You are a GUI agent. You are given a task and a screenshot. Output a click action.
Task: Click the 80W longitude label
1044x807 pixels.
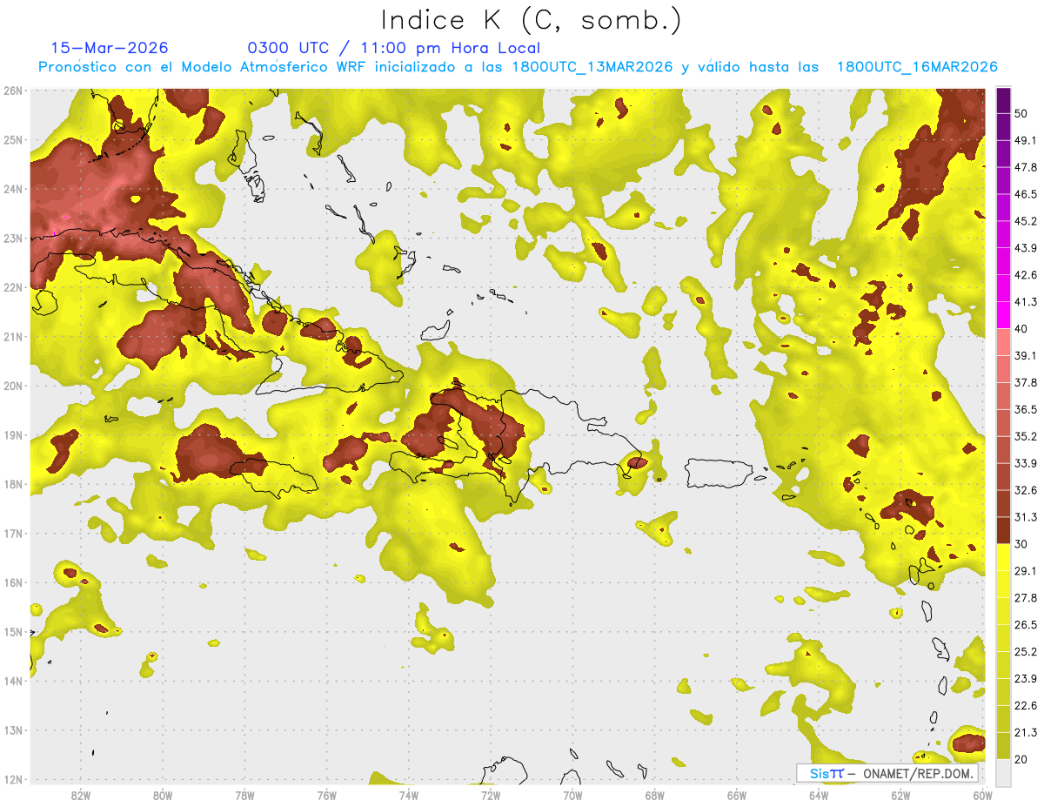(x=162, y=795)
